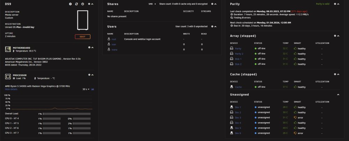Screen dimensions: 349x141
Task: Open the SMB share type dropdown
Action: click(152, 4)
